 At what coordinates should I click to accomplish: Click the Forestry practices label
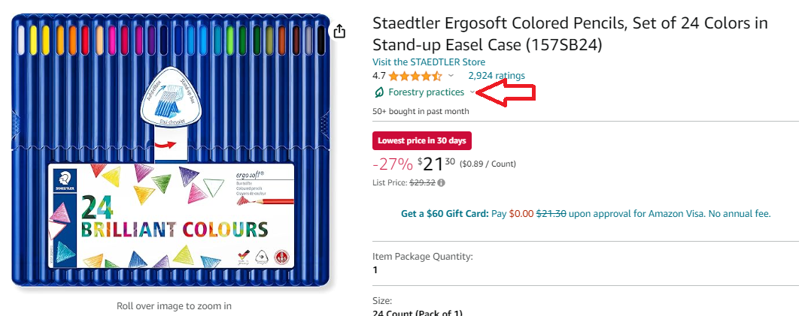pyautogui.click(x=426, y=92)
